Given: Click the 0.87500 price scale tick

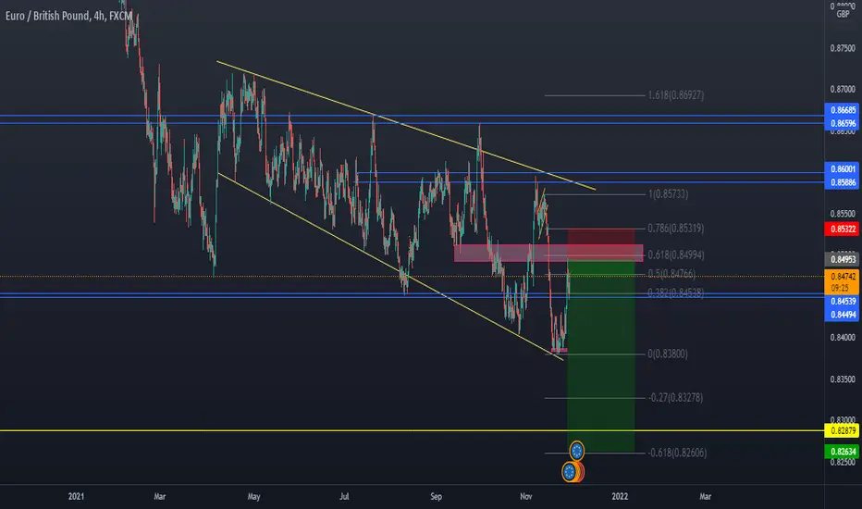Looking at the screenshot, I should click(x=843, y=48).
